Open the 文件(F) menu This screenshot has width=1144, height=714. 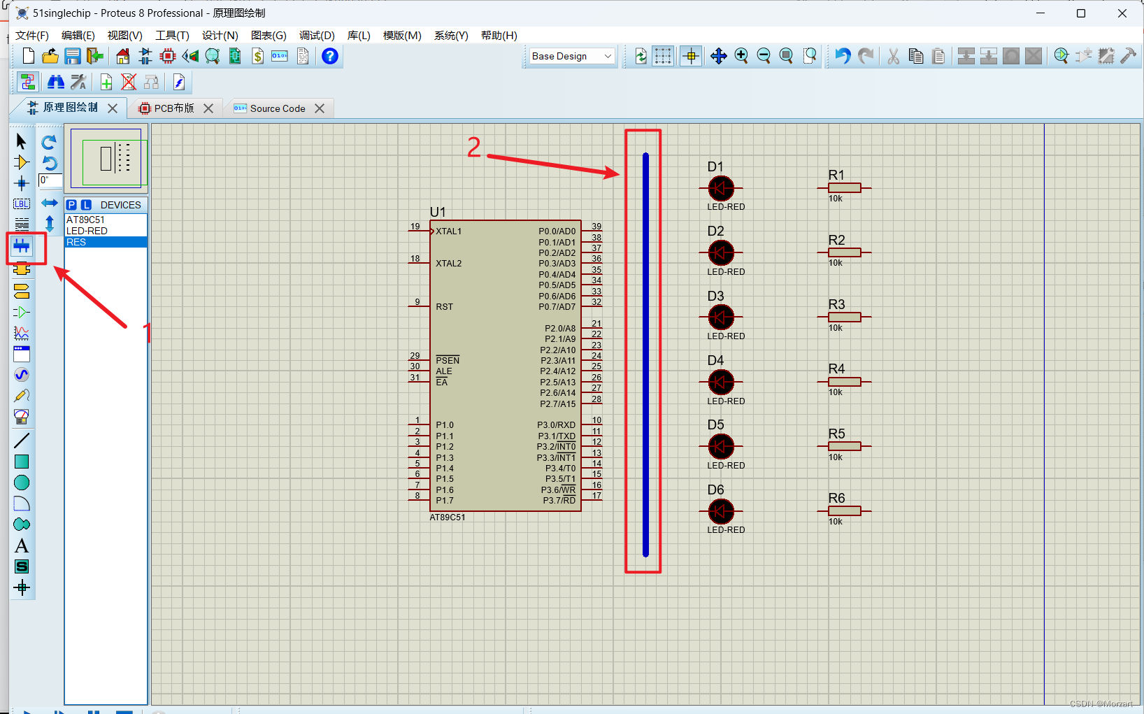click(x=32, y=35)
